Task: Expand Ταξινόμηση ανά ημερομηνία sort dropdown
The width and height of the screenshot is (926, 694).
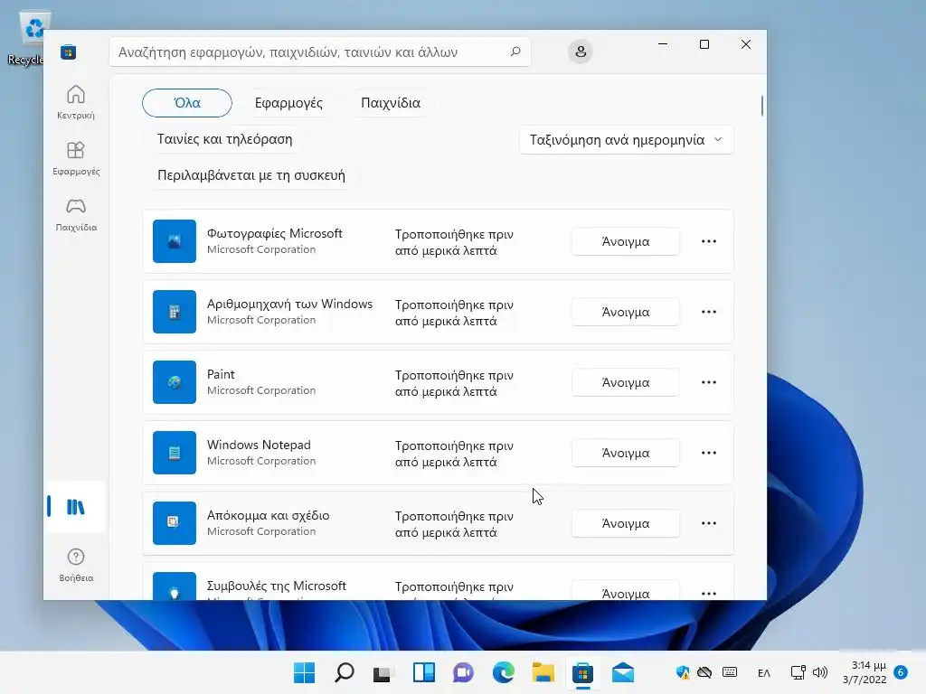Action: click(626, 140)
